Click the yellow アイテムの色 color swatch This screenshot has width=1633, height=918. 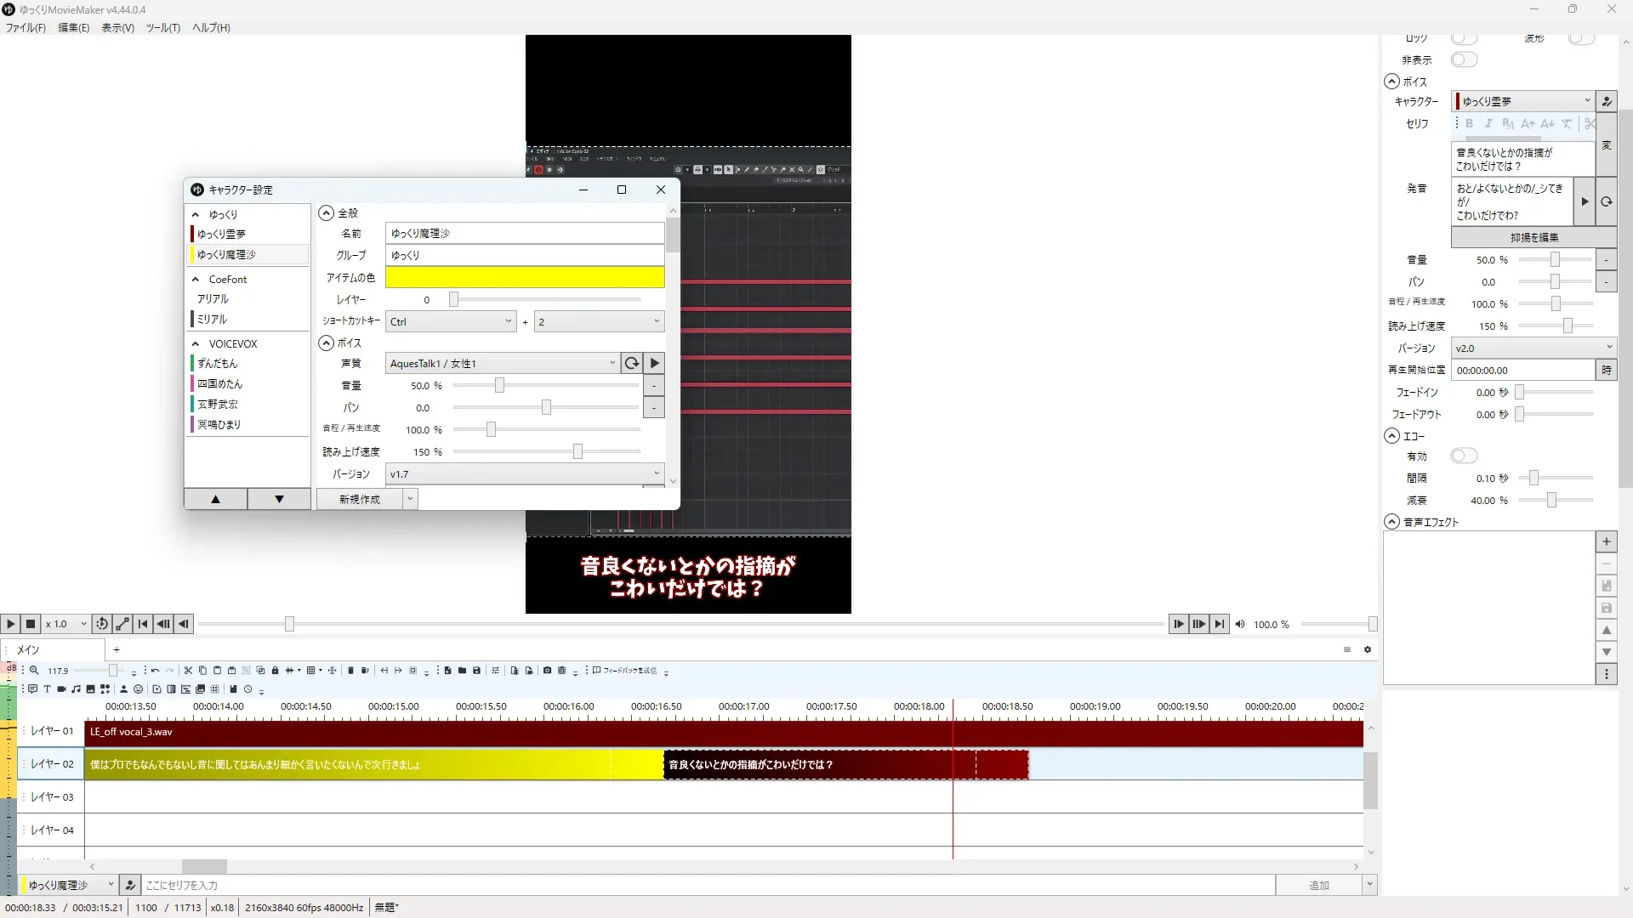point(524,278)
